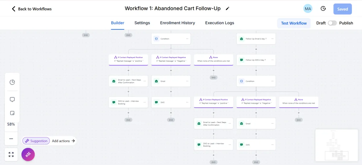This screenshot has height=165, width=362.
Task: Open the Execution Logs tab
Action: pyautogui.click(x=220, y=23)
